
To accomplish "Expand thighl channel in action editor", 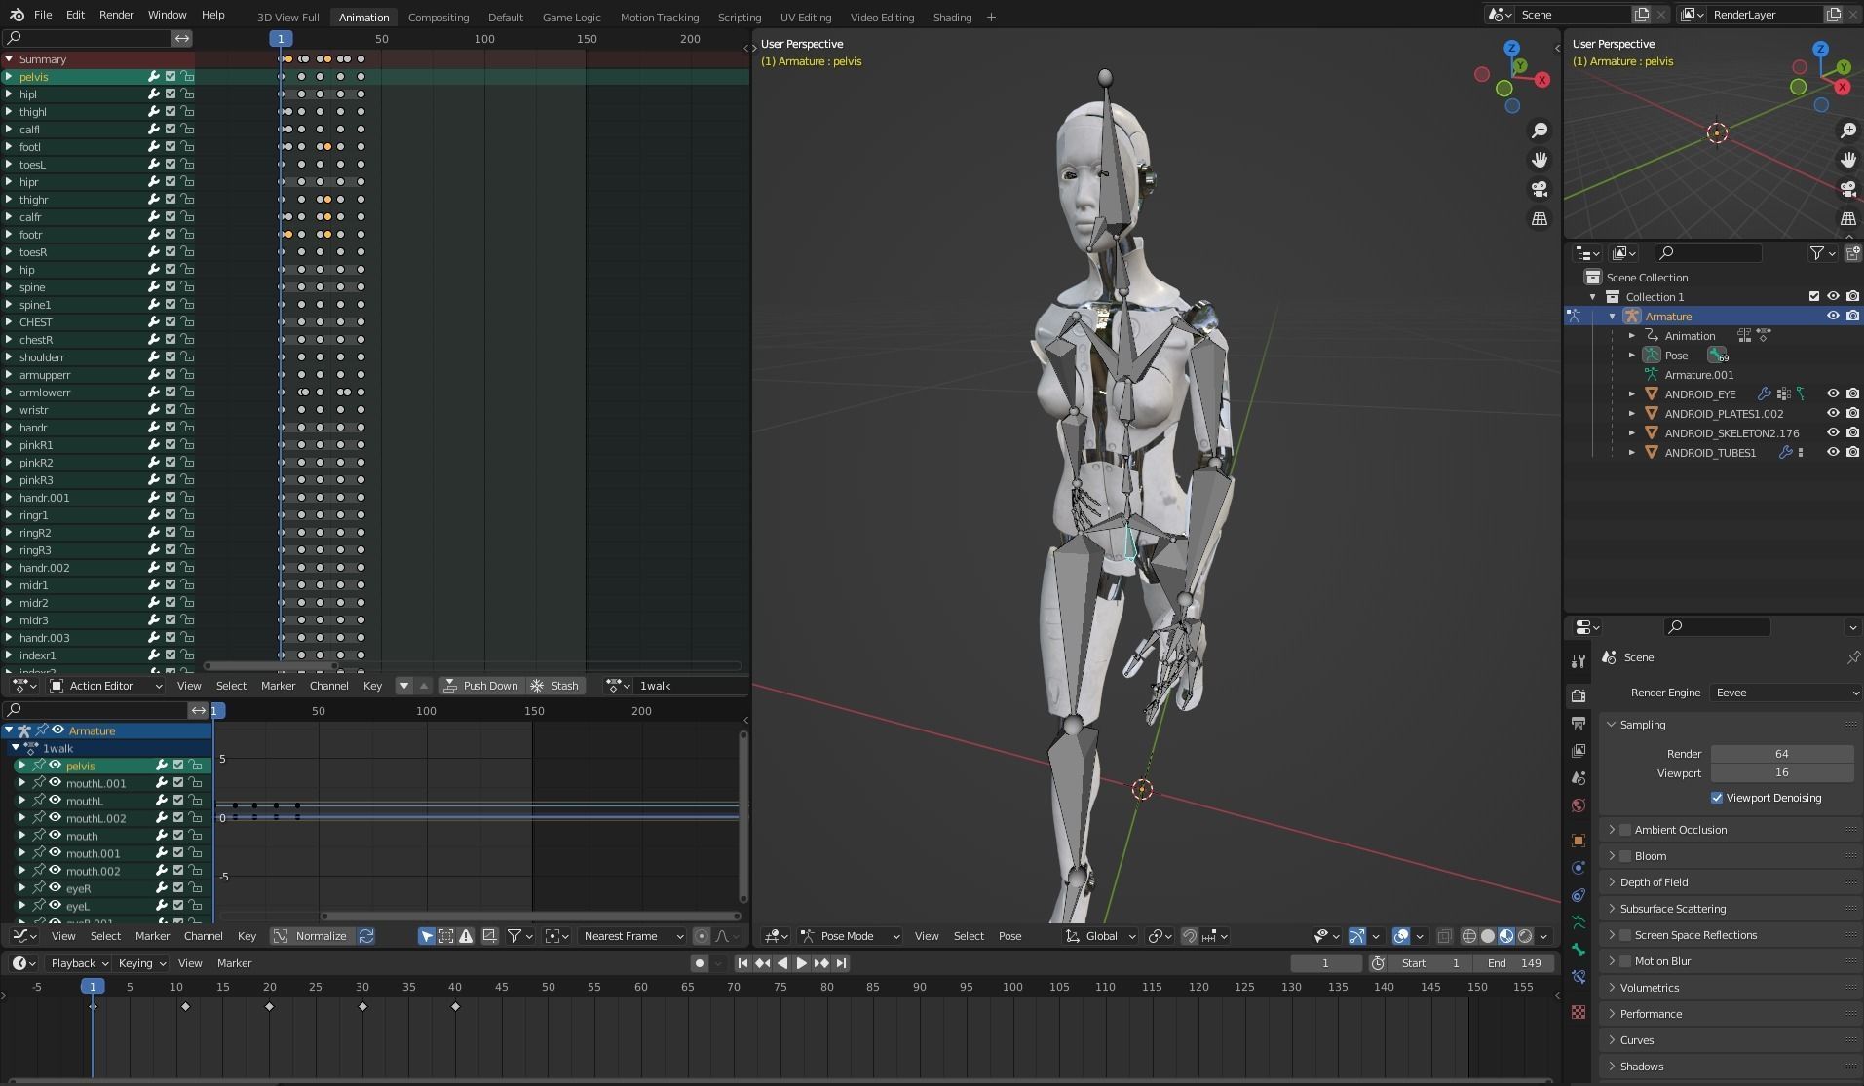I will (x=9, y=112).
